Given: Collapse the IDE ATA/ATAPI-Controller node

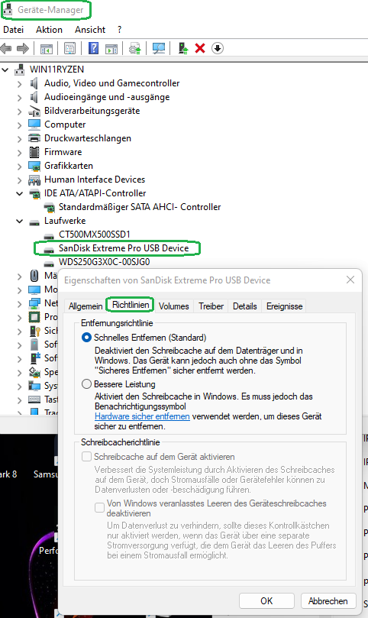Looking at the screenshot, I should tap(19, 193).
